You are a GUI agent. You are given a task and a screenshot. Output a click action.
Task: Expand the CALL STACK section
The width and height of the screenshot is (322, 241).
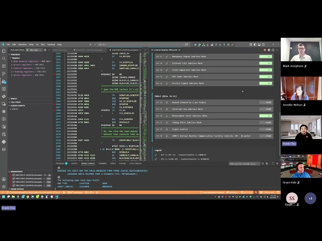16,102
